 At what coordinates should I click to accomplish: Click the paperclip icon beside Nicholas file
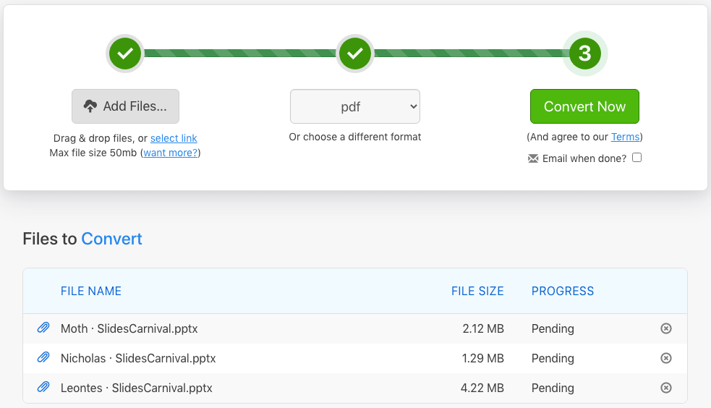tap(43, 358)
